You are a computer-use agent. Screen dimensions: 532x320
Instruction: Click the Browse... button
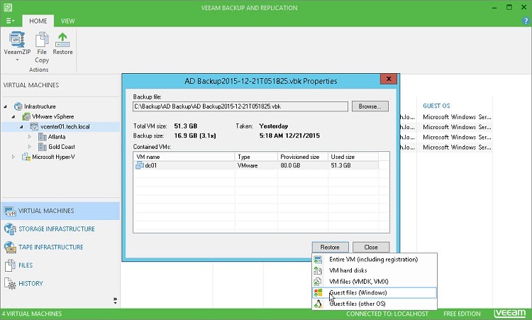(370, 106)
